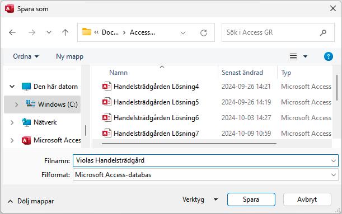Click the view layout list icon
This screenshot has height=214, width=342.
pyautogui.click(x=293, y=56)
